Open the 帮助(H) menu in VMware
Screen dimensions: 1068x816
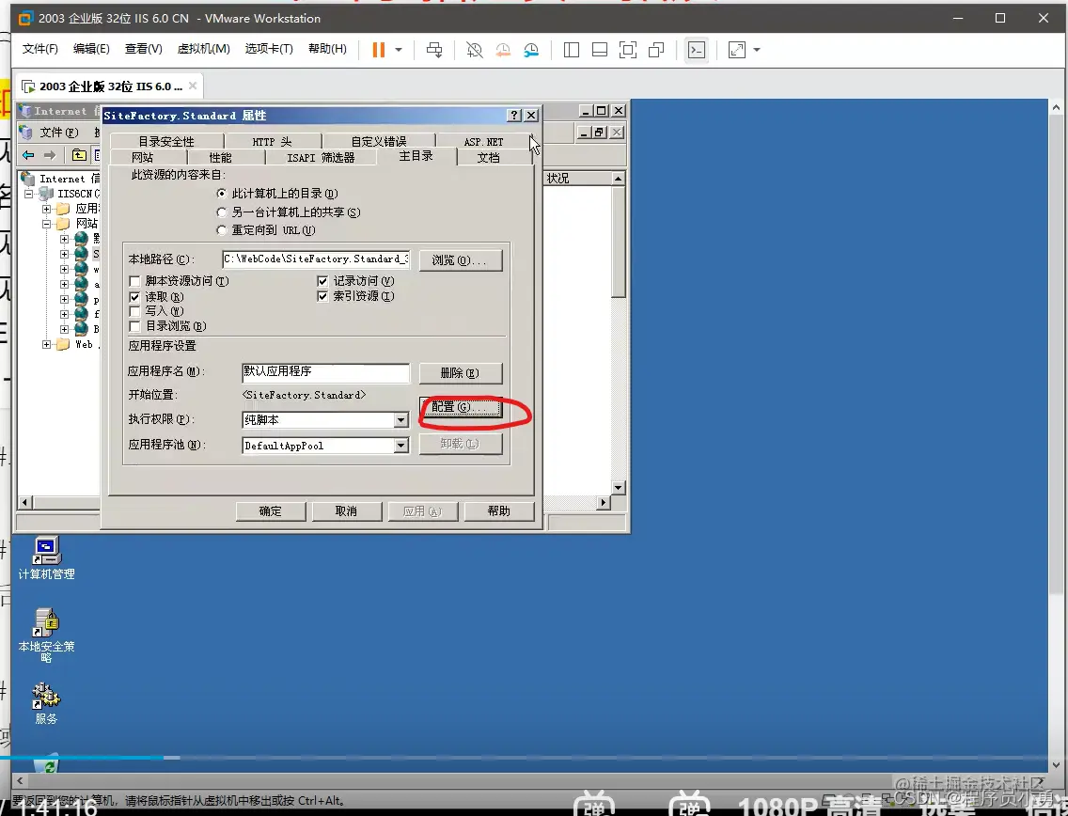327,49
